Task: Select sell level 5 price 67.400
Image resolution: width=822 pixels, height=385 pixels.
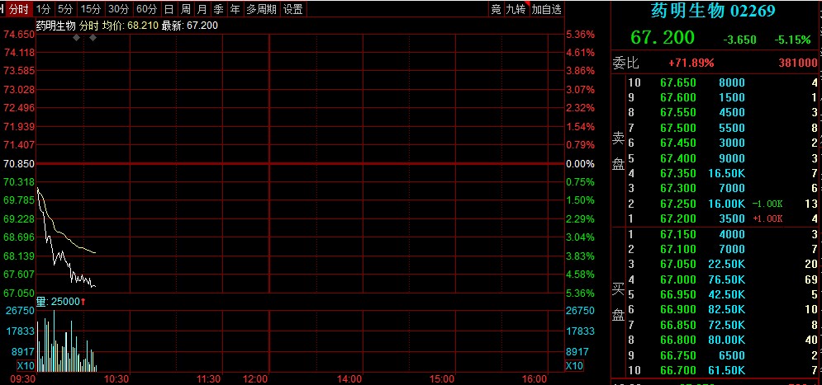Action: click(x=677, y=158)
